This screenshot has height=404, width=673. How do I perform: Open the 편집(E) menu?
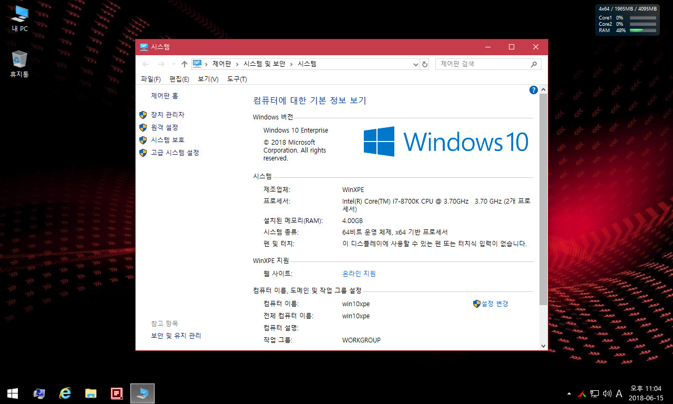(179, 79)
